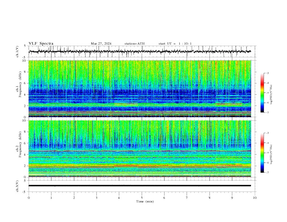The width and height of the screenshot is (287, 222).
Task: Click the "2" tick on the Time axis
Action: 74,198
